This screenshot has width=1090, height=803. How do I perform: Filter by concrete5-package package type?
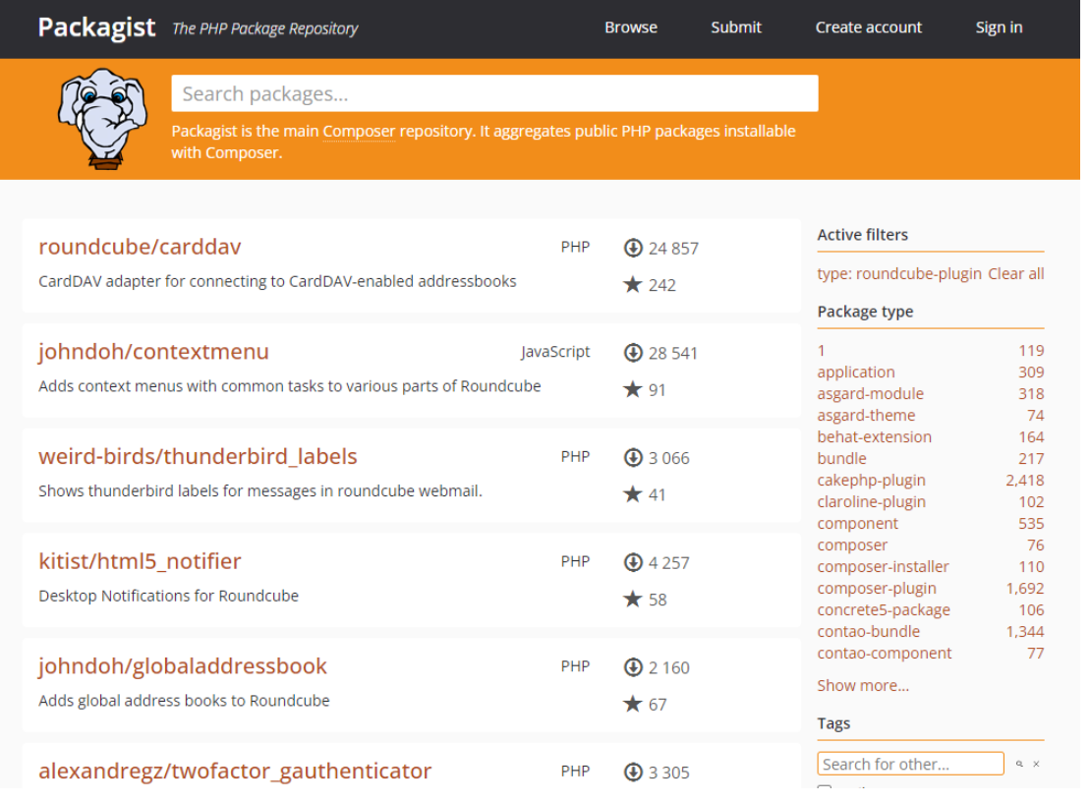[884, 609]
